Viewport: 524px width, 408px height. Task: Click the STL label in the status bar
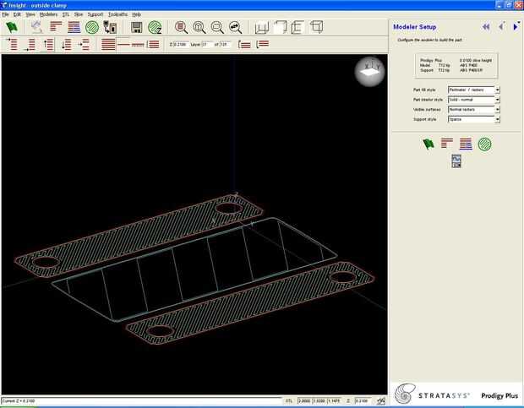coord(289,400)
